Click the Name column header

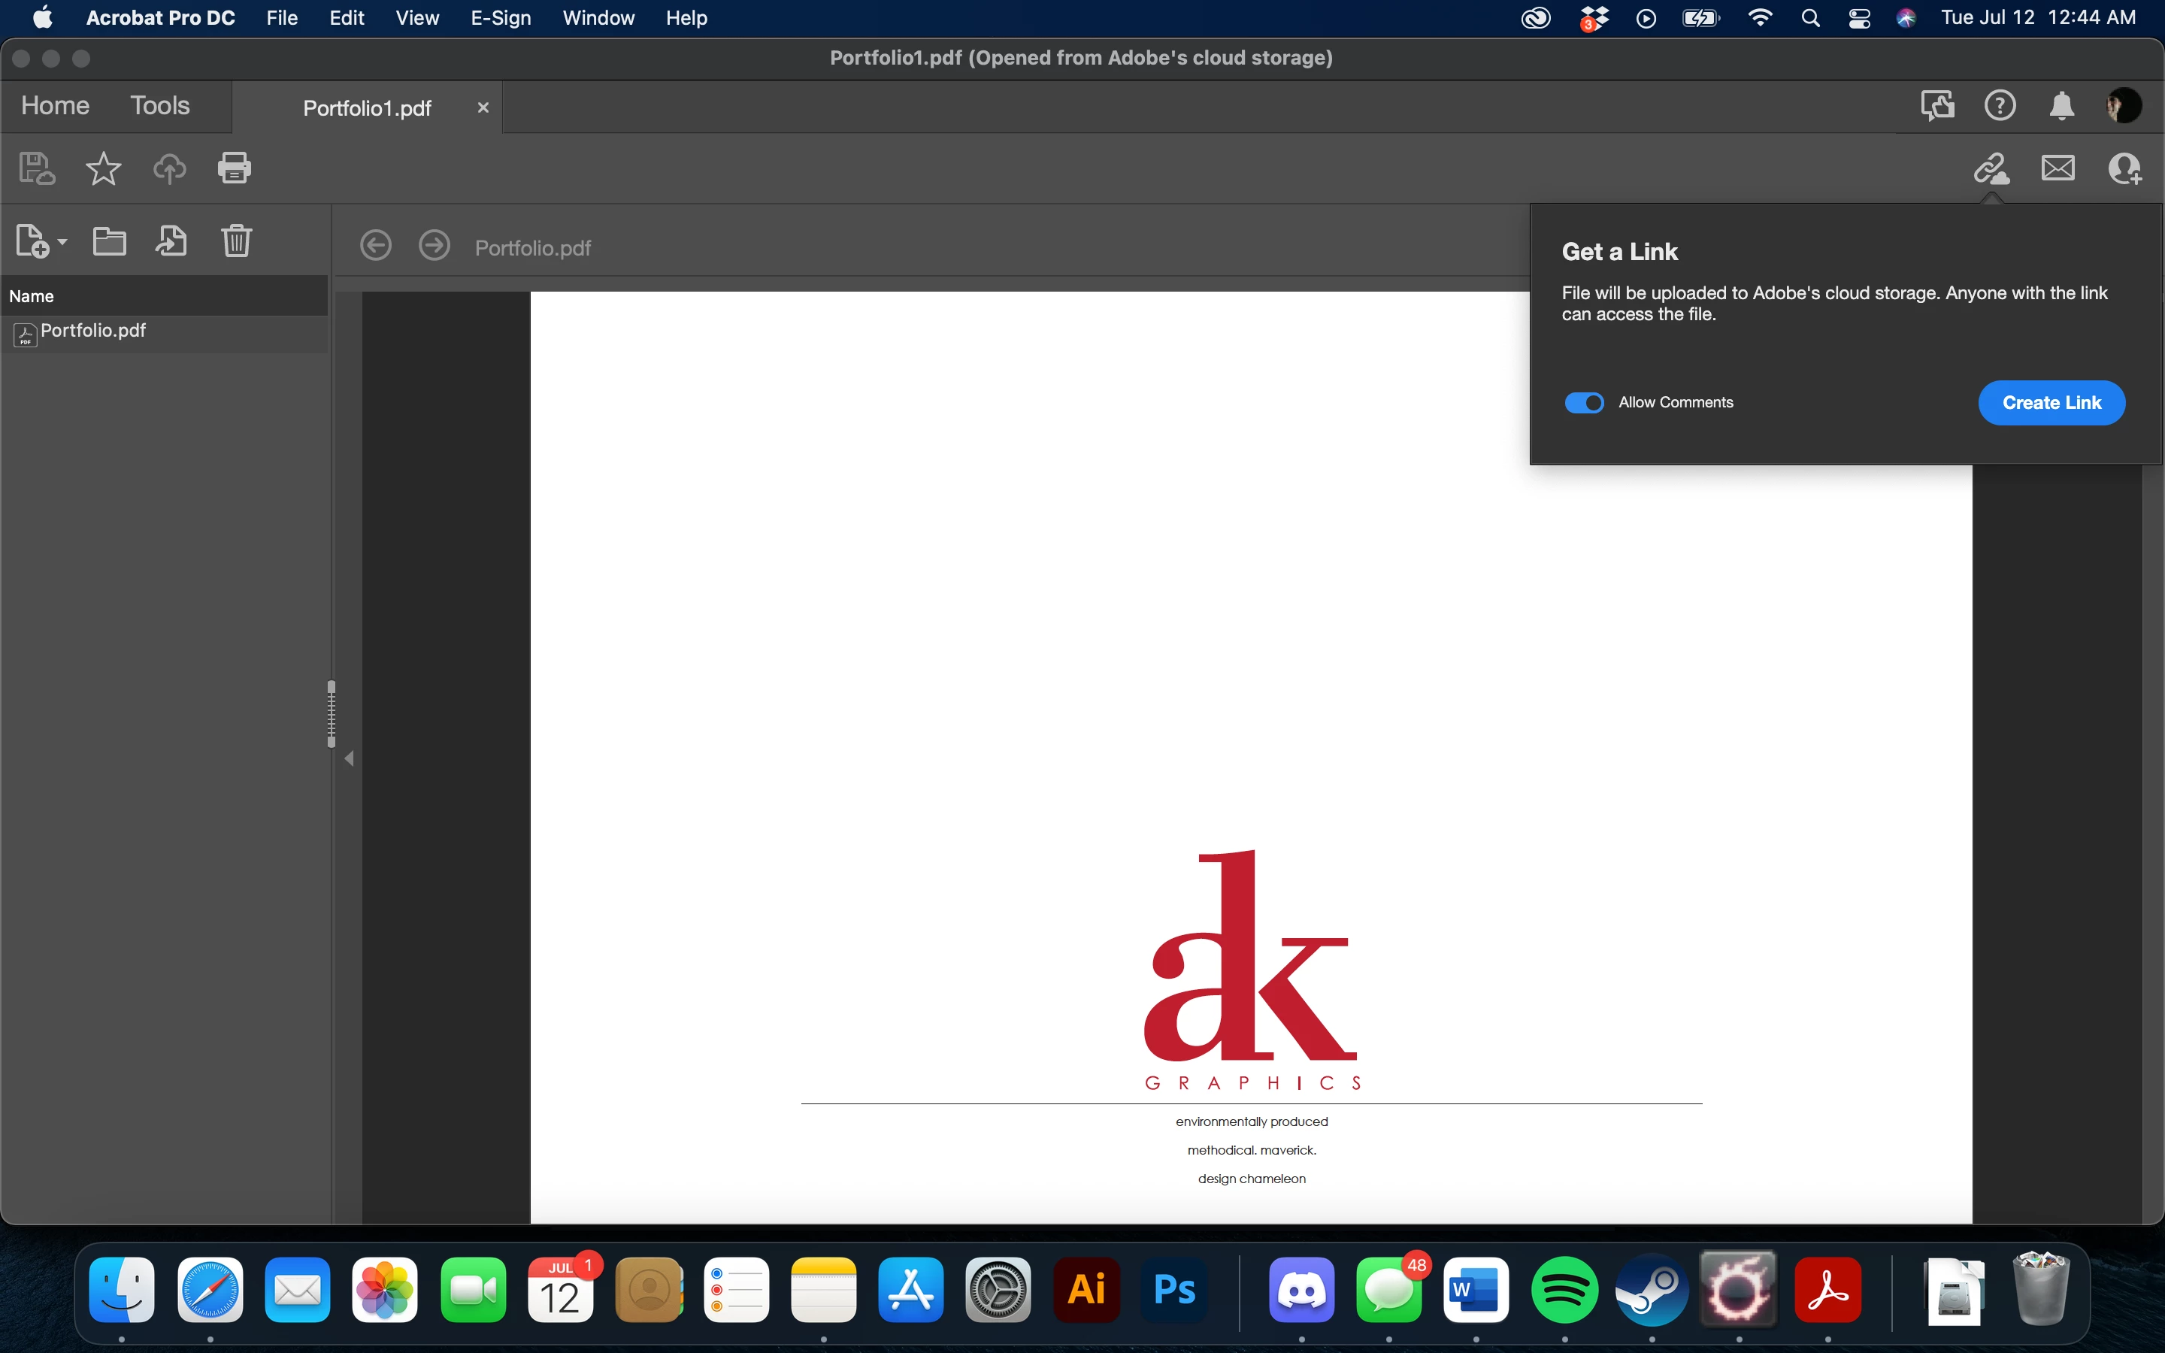[x=165, y=296]
